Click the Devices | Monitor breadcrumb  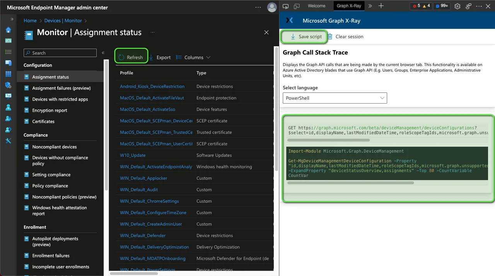point(63,20)
